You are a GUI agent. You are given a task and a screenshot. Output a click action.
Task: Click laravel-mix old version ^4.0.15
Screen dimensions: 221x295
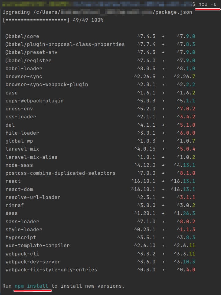click(145, 149)
